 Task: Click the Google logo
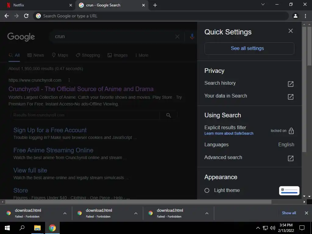[21, 37]
